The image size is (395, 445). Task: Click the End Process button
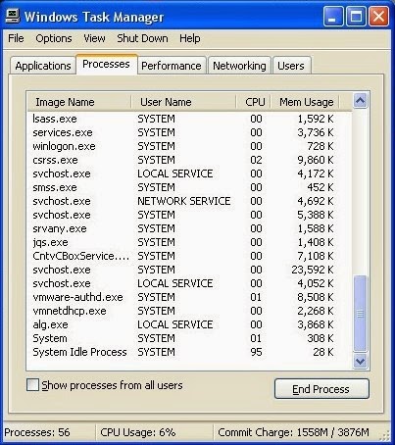click(321, 389)
